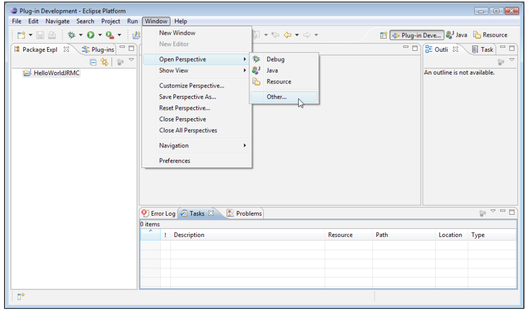Choose Reset Perspective... from the menu
Image resolution: width=529 pixels, height=311 pixels.
(197, 108)
